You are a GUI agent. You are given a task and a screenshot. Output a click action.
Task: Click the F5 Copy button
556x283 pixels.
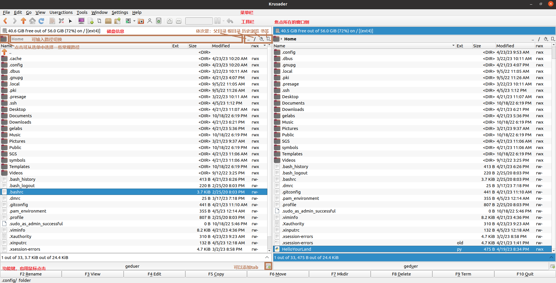tap(216, 274)
